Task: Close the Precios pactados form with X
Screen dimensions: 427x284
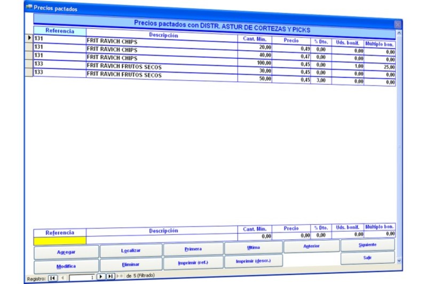Action: (397, 24)
